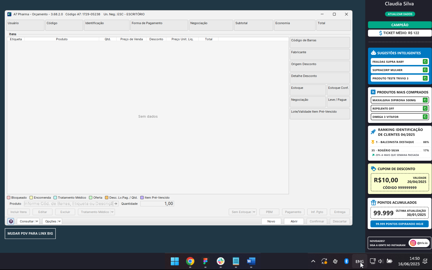Open the Consultar dropdown arrow
This screenshot has height=270, width=432.
pyautogui.click(x=37, y=221)
